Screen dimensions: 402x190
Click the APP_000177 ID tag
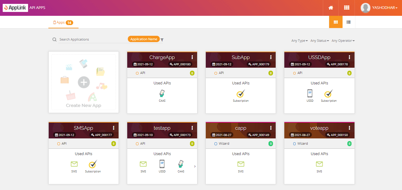[x=101, y=135]
